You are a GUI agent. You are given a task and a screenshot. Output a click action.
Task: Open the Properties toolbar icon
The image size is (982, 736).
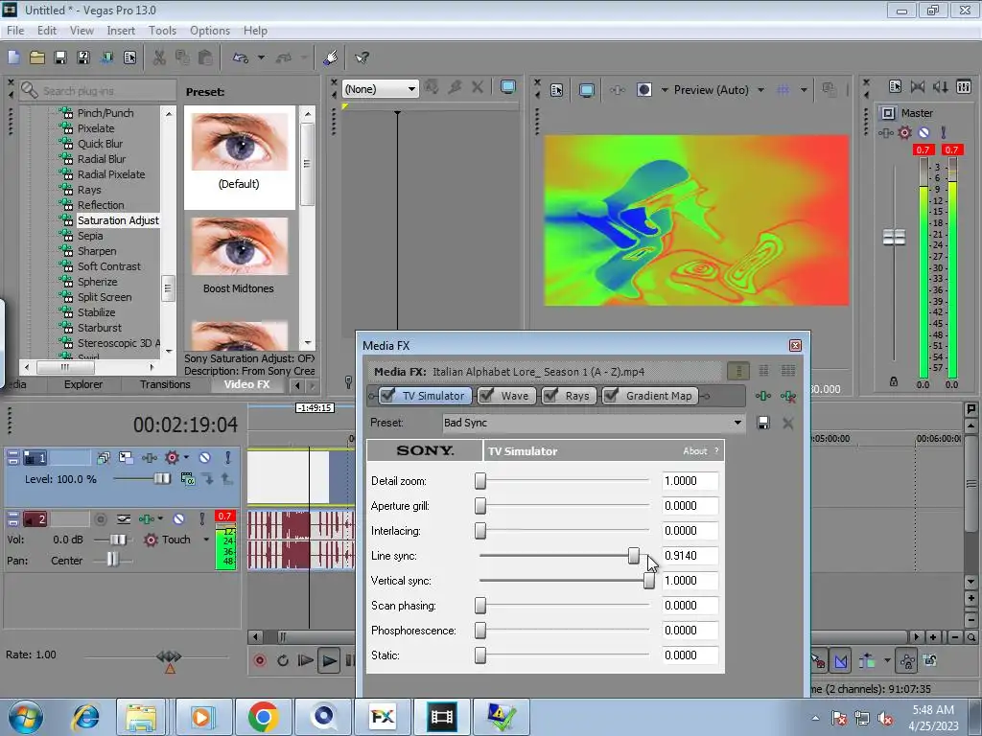(129, 57)
